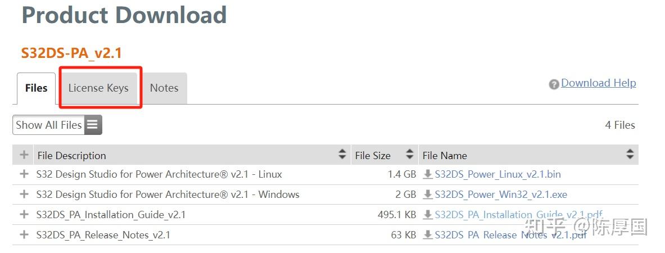This screenshot has height=253, width=665.
Task: Switch to the License Keys tab
Action: click(98, 88)
